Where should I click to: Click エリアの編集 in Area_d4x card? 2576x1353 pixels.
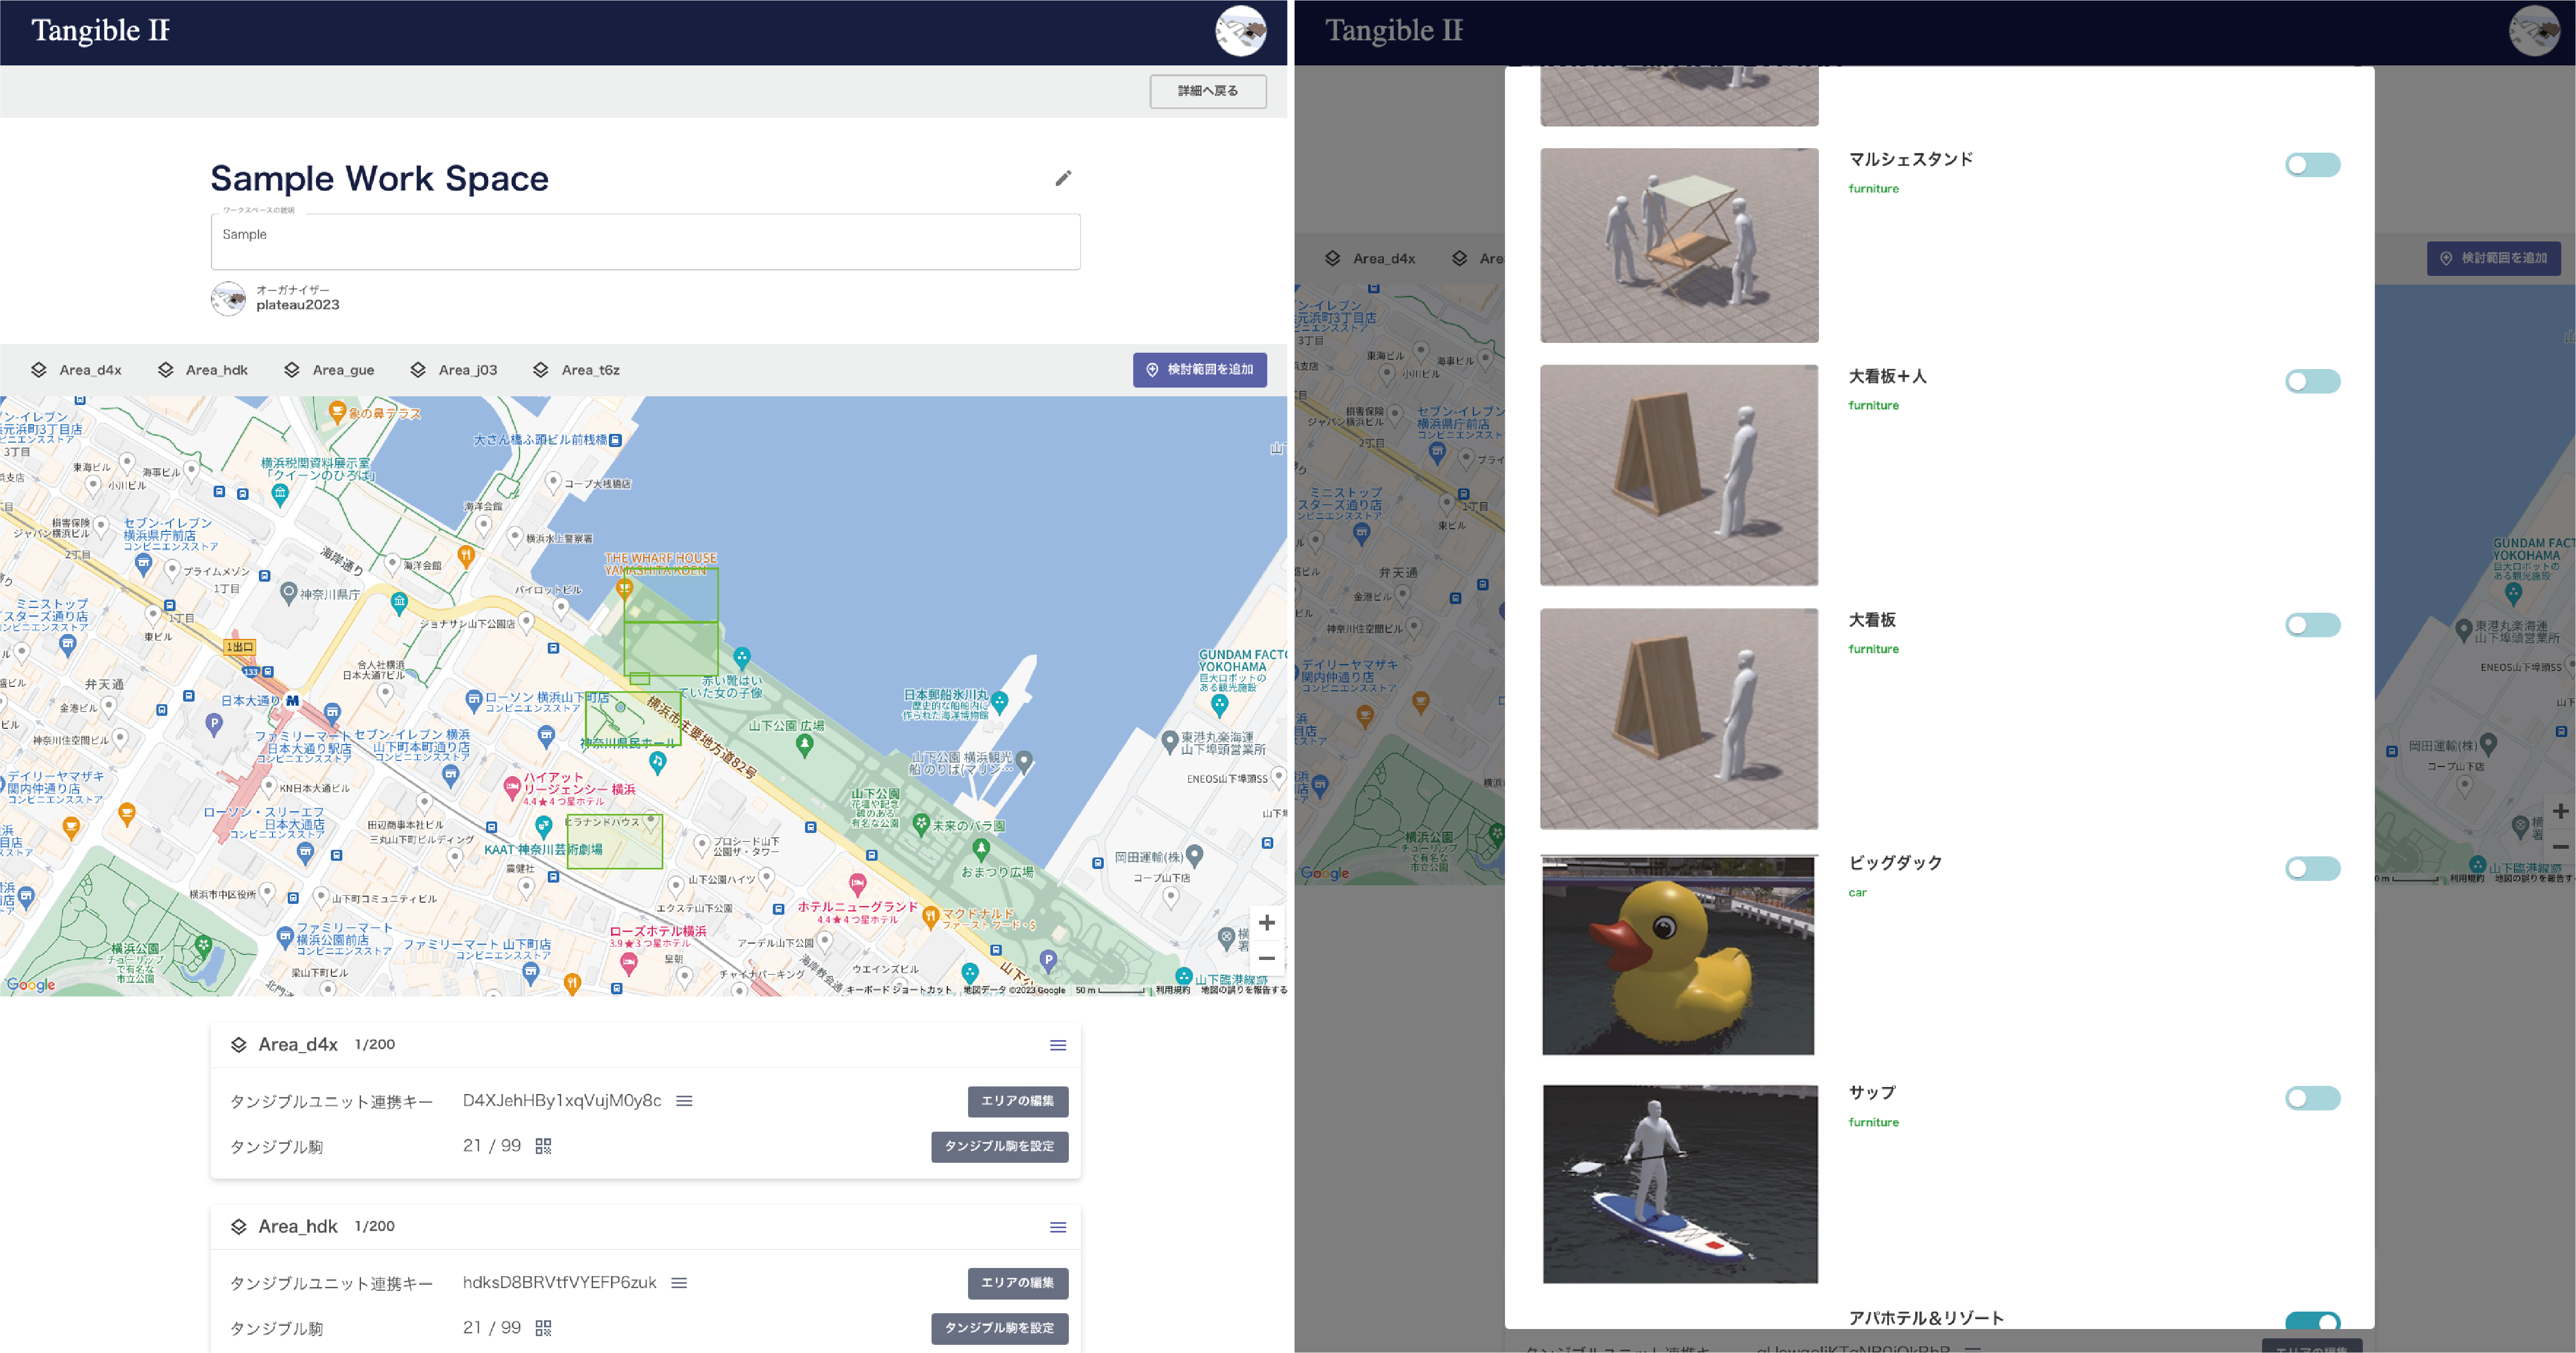pos(1018,1101)
